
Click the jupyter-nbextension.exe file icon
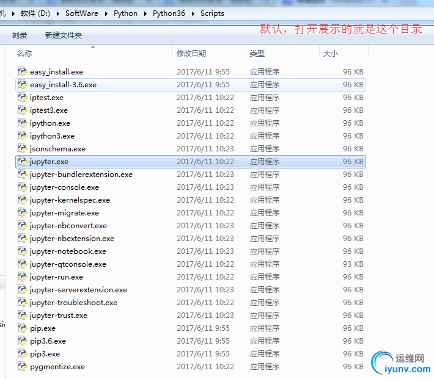[x=23, y=238]
